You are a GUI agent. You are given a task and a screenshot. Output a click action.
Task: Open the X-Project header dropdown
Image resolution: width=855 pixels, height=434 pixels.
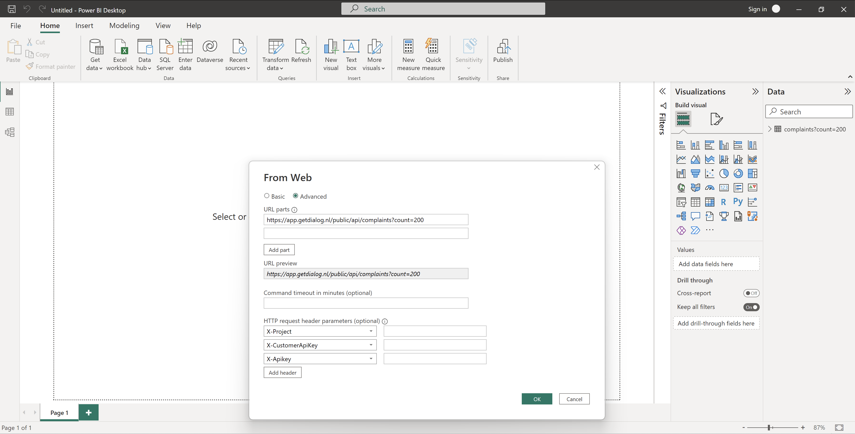371,331
